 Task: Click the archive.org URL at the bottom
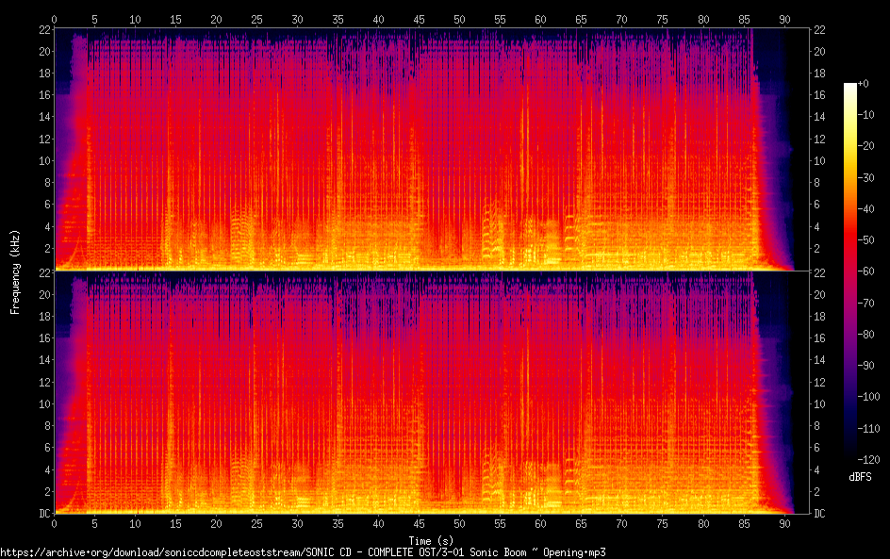pyautogui.click(x=303, y=551)
